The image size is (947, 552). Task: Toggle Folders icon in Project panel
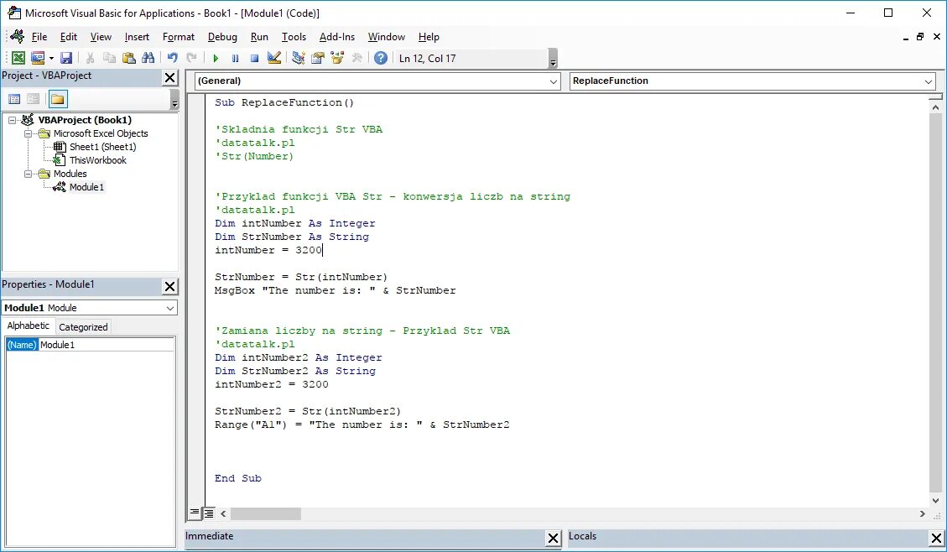click(x=58, y=99)
